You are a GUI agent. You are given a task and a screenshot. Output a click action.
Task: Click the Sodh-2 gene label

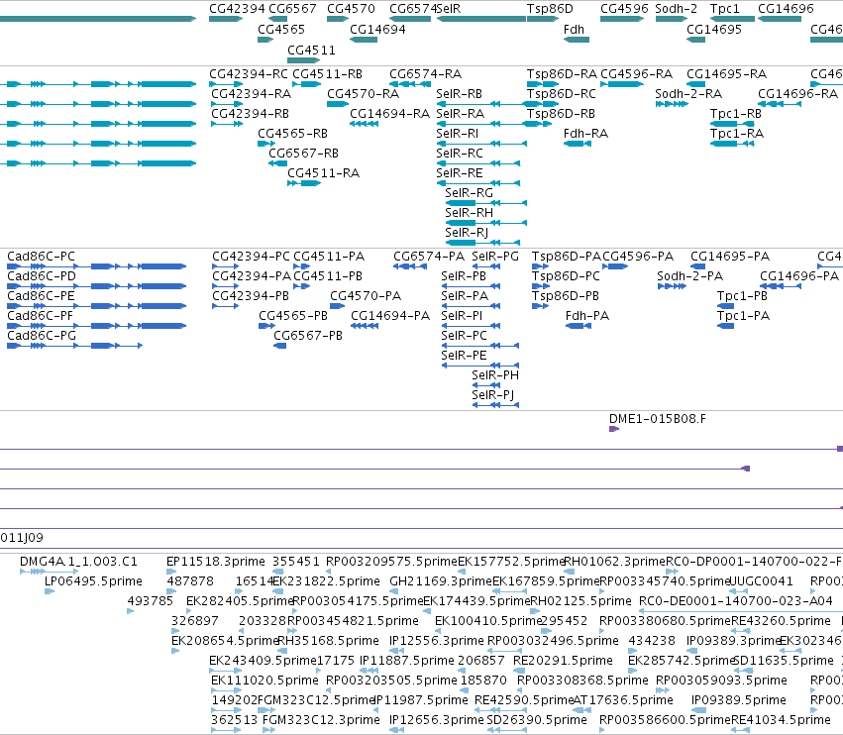pyautogui.click(x=677, y=9)
